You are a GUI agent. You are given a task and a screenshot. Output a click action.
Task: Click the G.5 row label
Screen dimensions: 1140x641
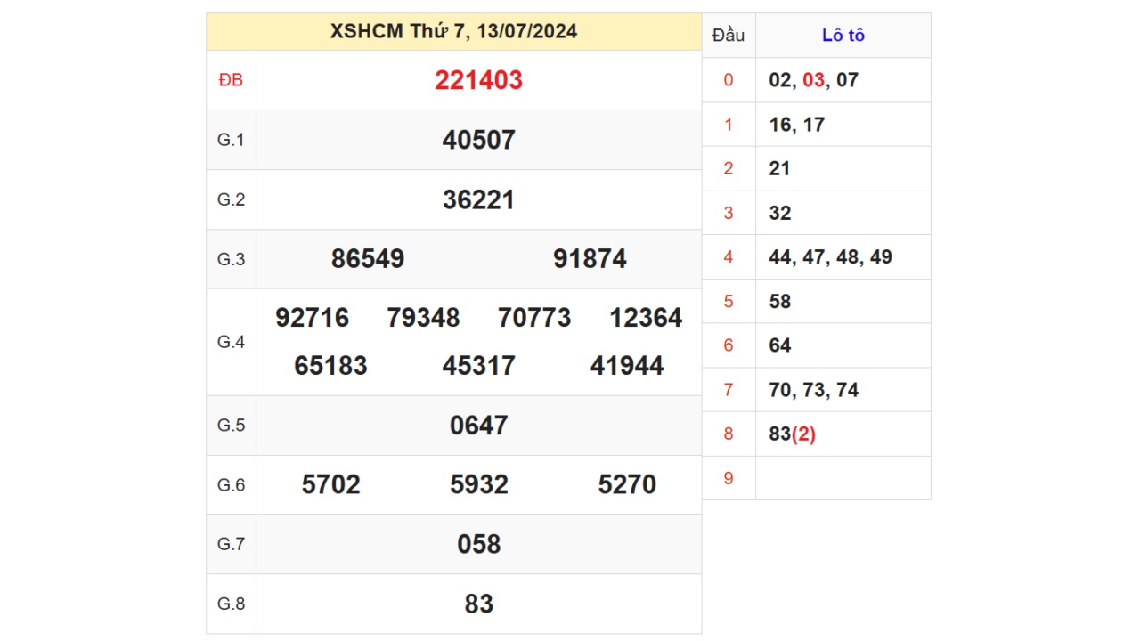[x=231, y=426]
